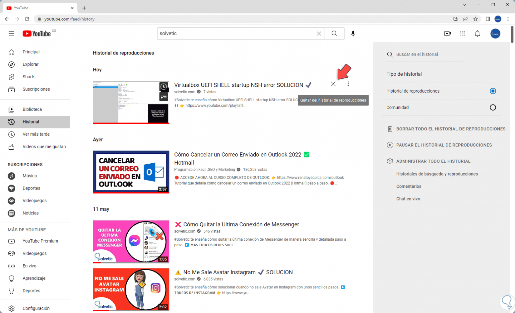This screenshot has height=313, width=515.
Task: Open Chrome profile avatar in toolbar
Action: pos(498,19)
